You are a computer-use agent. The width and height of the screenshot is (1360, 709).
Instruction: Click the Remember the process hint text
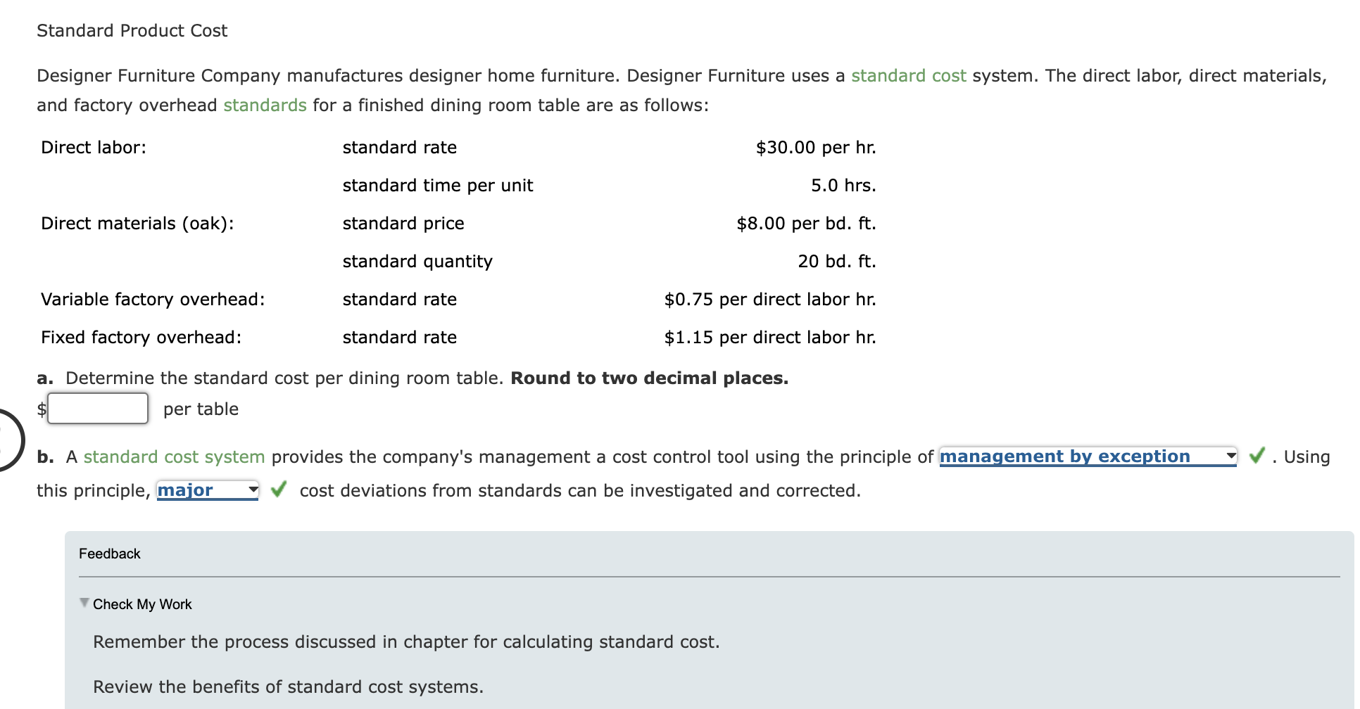coord(406,641)
